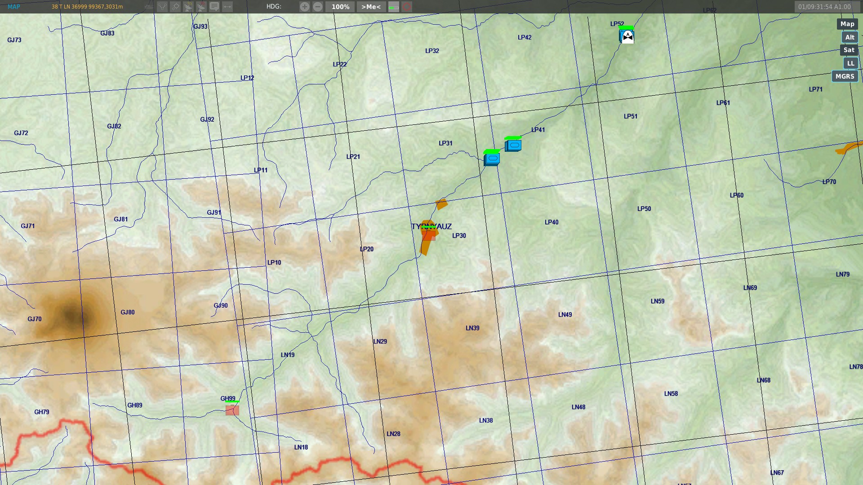Switch to Alt altitude map mode
The width and height of the screenshot is (863, 485).
[x=849, y=37]
